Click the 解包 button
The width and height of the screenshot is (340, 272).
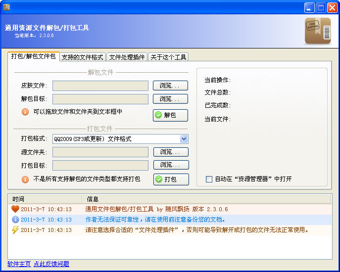(x=170, y=115)
